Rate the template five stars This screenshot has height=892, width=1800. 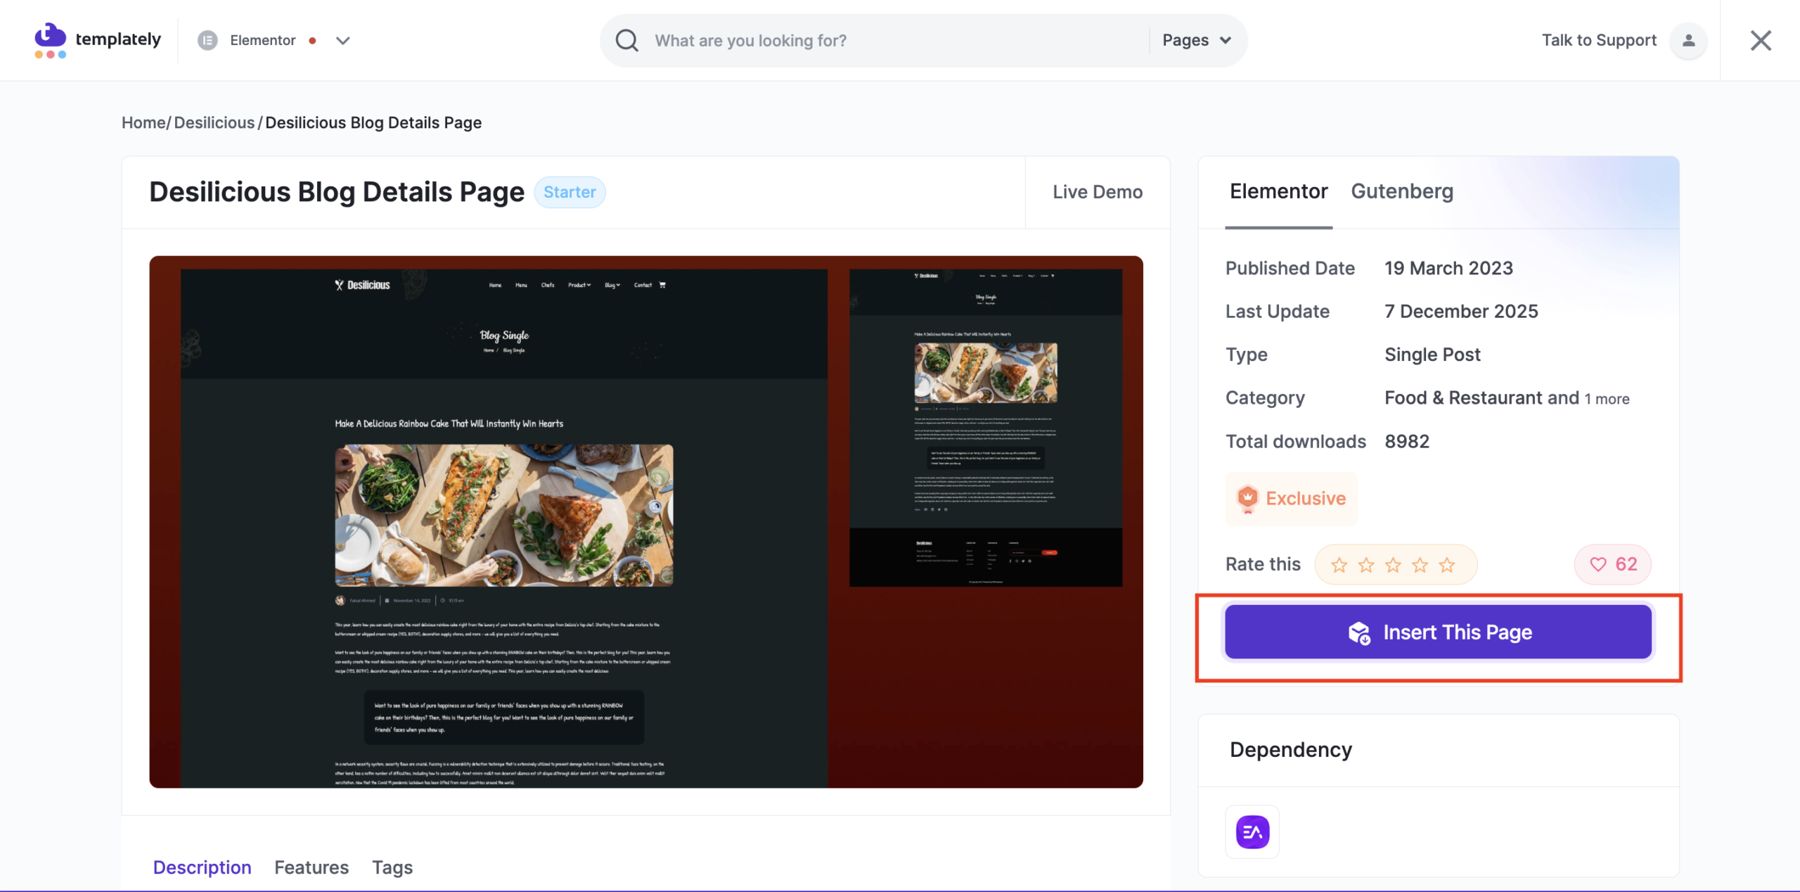click(x=1447, y=565)
